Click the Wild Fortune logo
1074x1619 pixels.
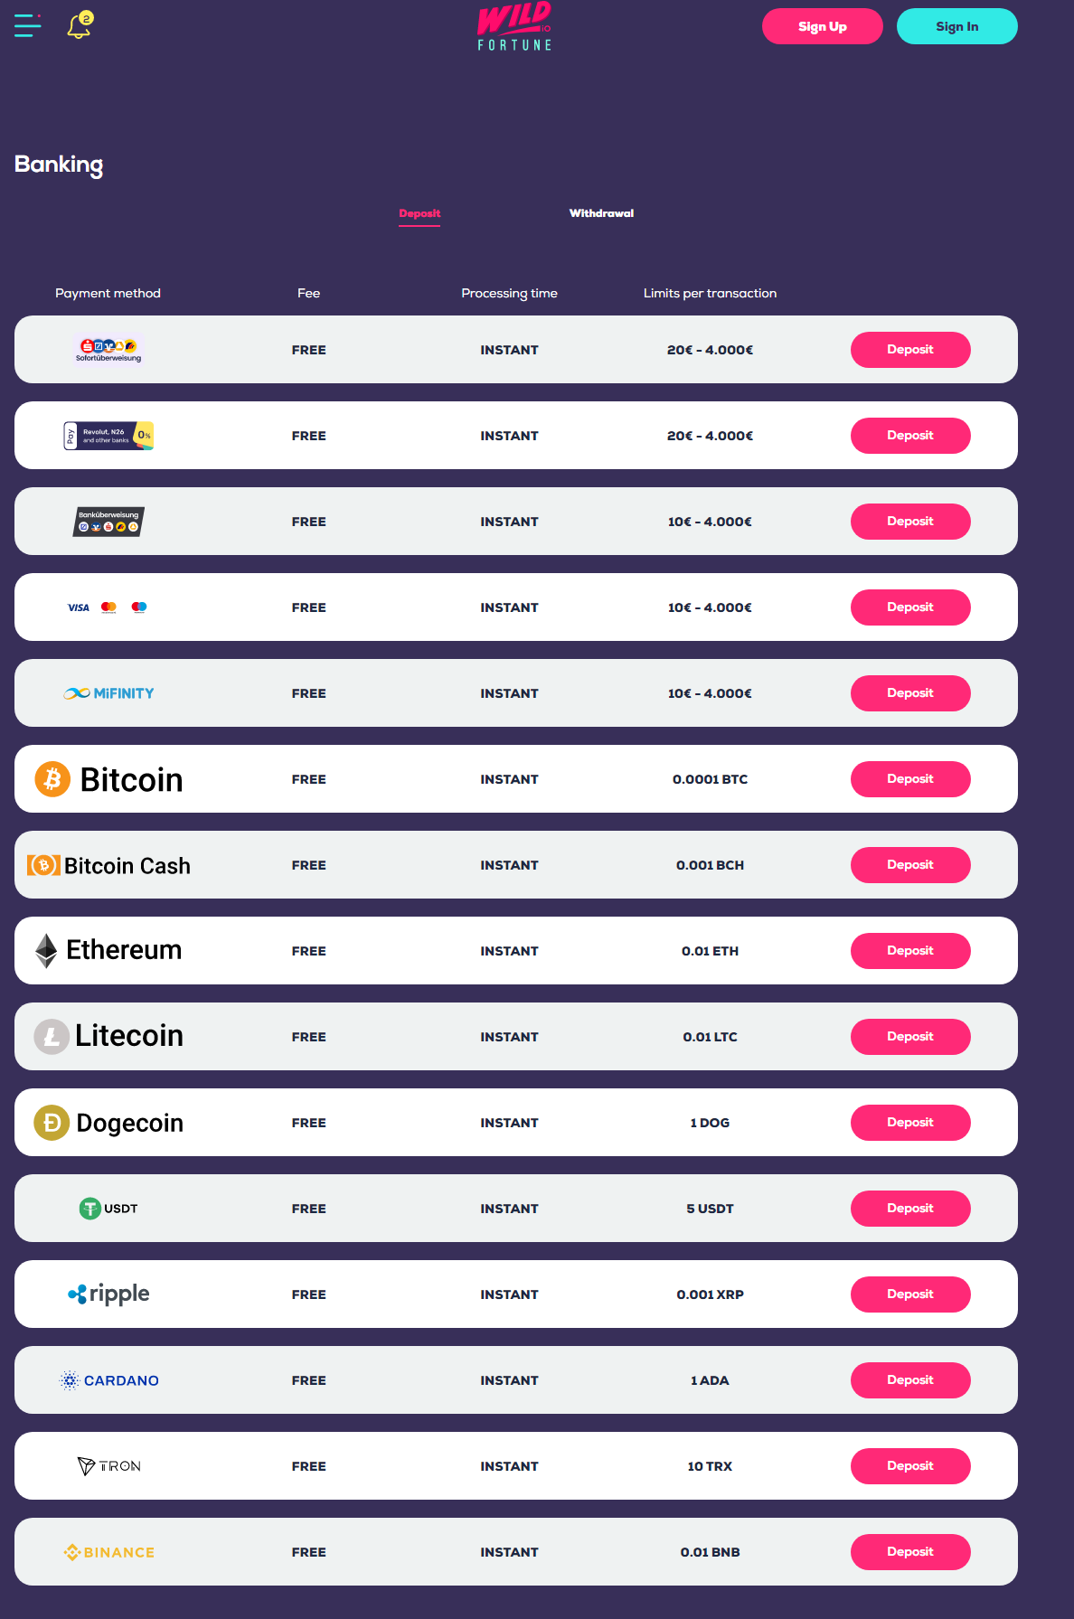coord(514,26)
